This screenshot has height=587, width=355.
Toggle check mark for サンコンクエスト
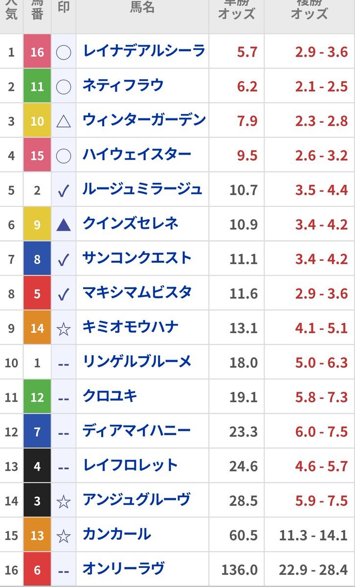(x=64, y=259)
